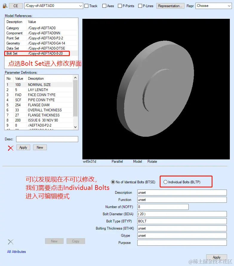Click the Value column header in Parameter Definitions
This screenshot has height=266, width=234.
(19, 79)
